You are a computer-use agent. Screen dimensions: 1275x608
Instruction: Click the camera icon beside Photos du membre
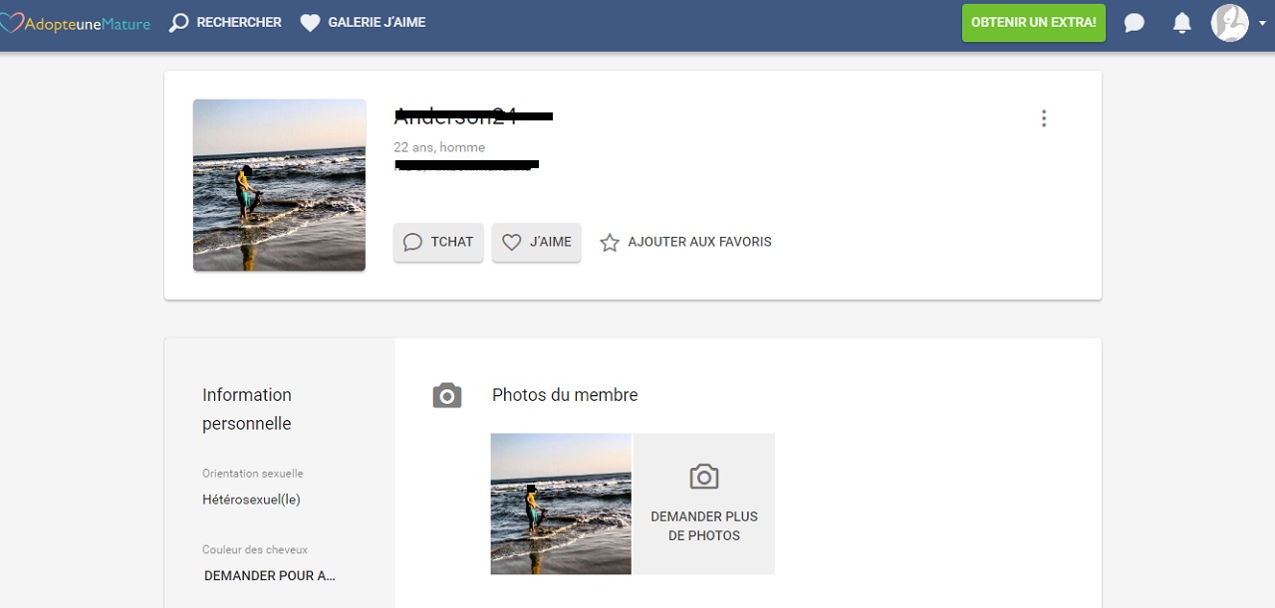click(x=446, y=395)
